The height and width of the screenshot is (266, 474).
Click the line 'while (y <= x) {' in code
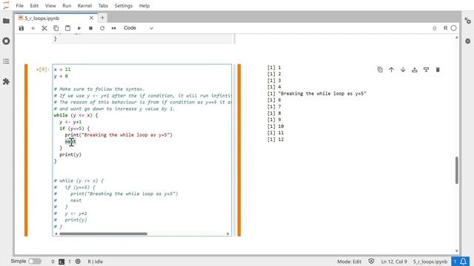coord(76,115)
